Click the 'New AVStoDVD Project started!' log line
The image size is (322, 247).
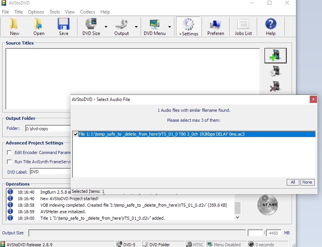[x=69, y=199]
